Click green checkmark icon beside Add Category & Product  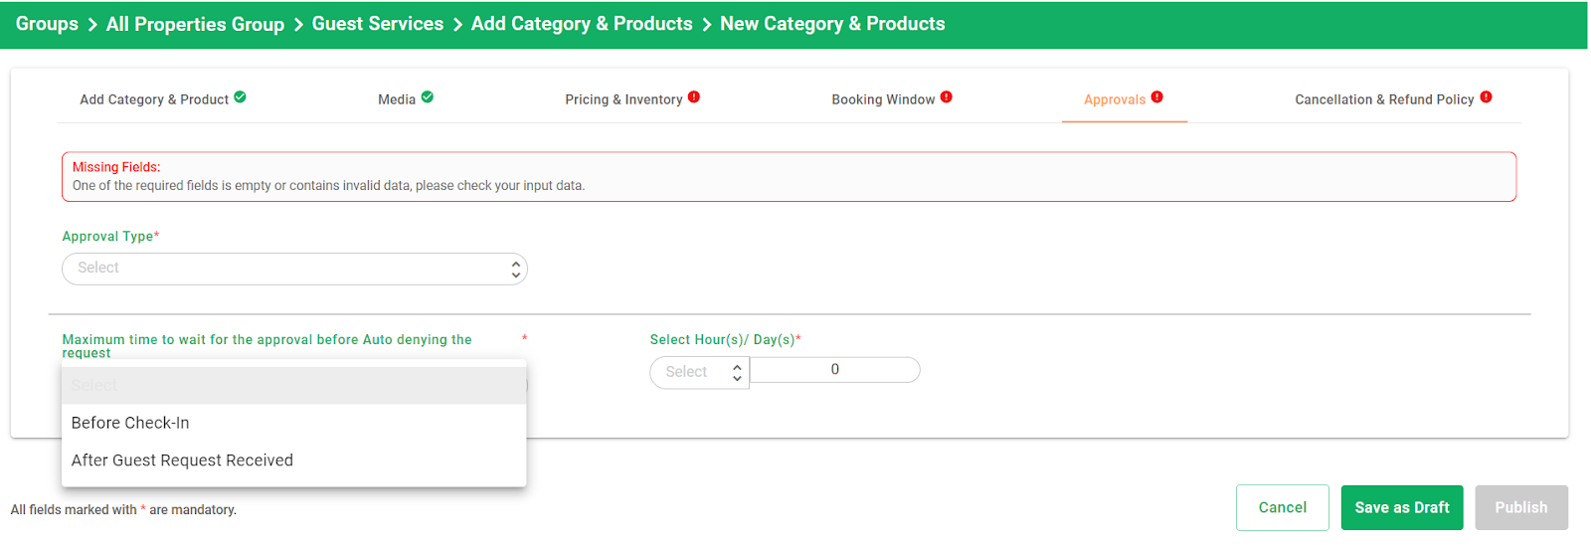point(241,97)
